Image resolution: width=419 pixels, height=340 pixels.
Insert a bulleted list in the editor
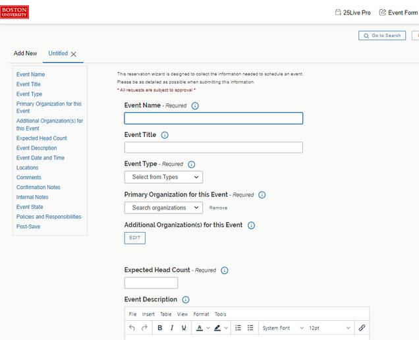click(x=250, y=327)
